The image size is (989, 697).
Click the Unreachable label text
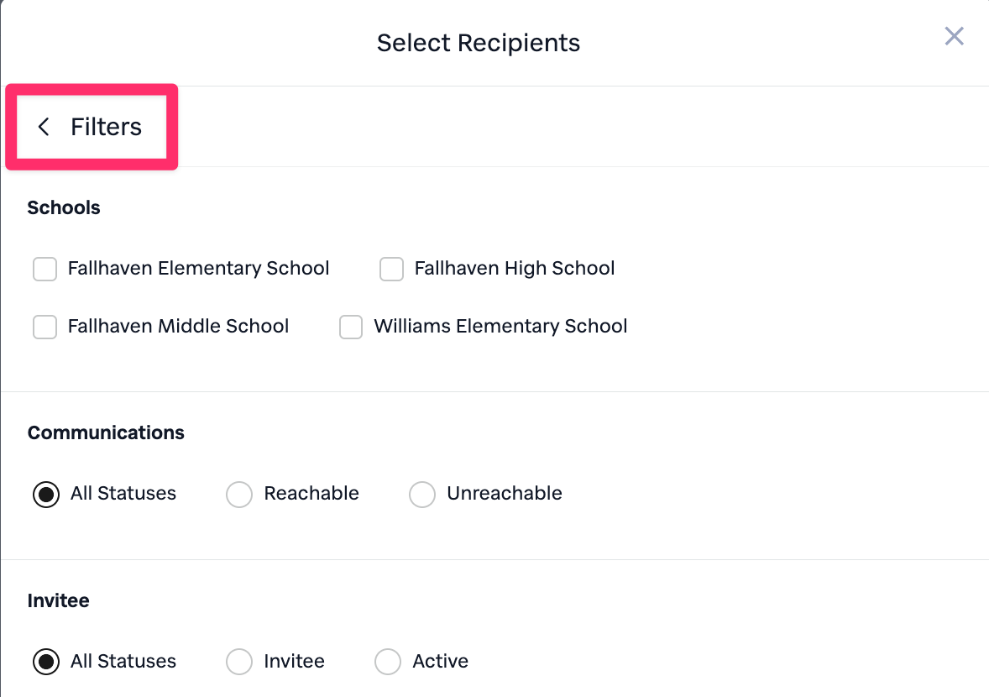[504, 493]
